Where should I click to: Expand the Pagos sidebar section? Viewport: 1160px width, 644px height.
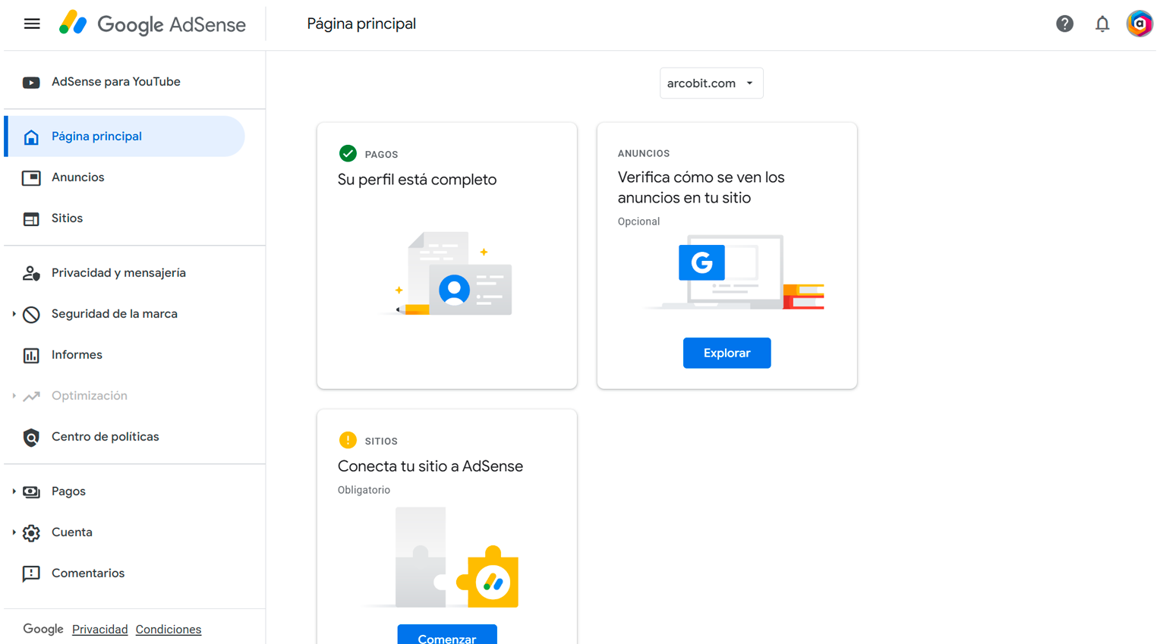(x=14, y=492)
